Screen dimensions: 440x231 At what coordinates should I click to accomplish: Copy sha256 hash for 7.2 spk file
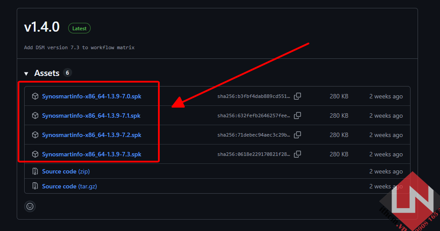297,135
